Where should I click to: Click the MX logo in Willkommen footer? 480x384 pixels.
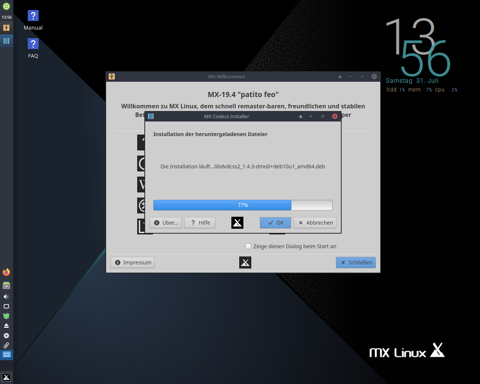(245, 262)
